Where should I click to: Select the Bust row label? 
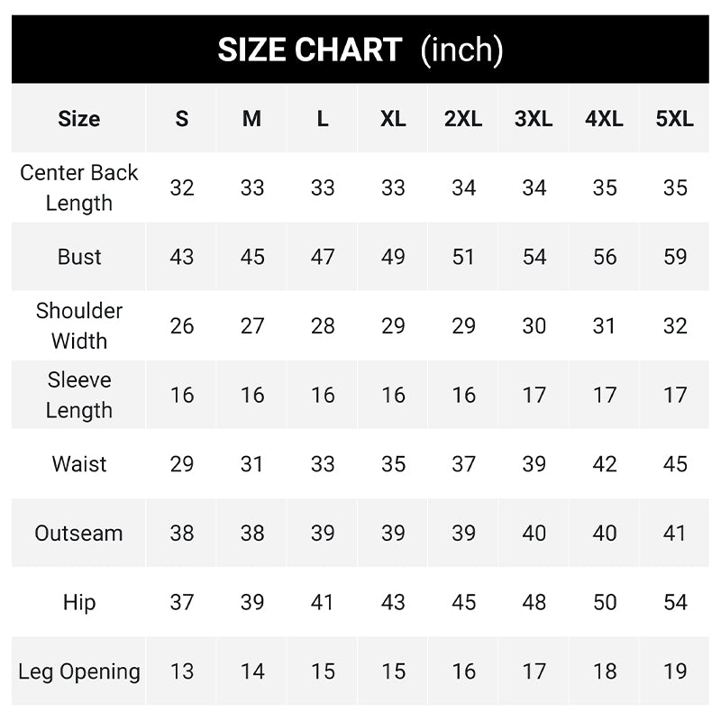[x=79, y=257]
